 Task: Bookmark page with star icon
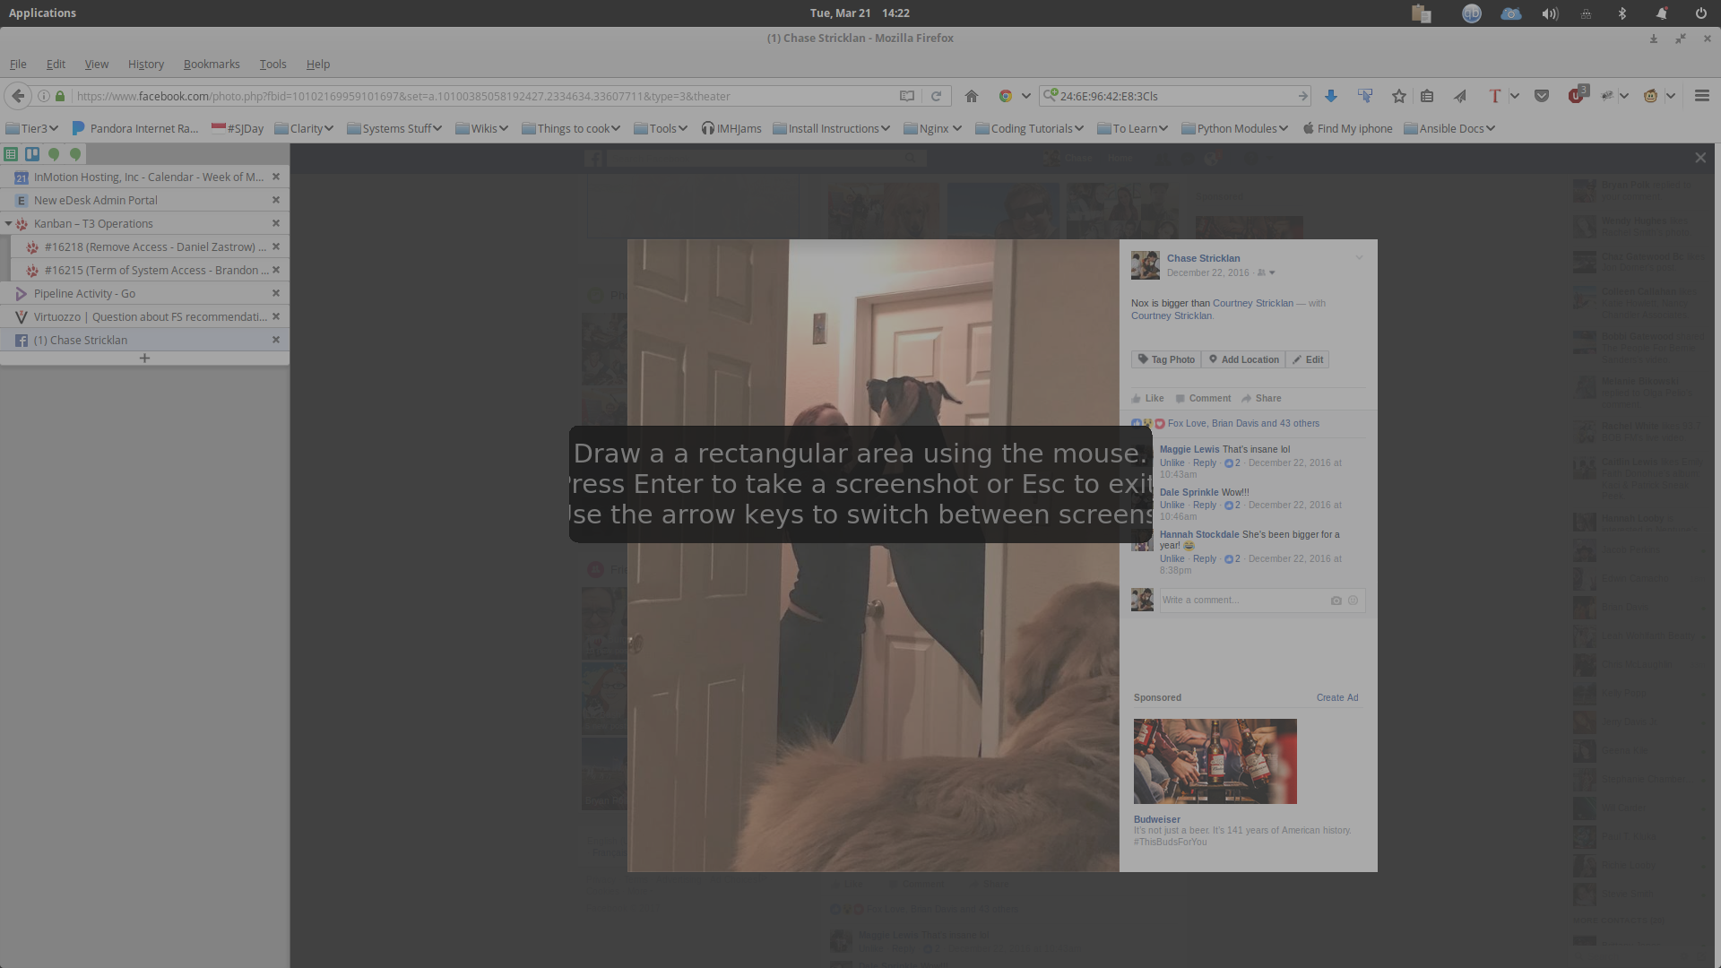coord(1398,96)
